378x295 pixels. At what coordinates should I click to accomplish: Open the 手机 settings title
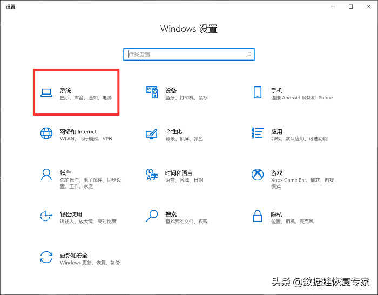click(276, 90)
